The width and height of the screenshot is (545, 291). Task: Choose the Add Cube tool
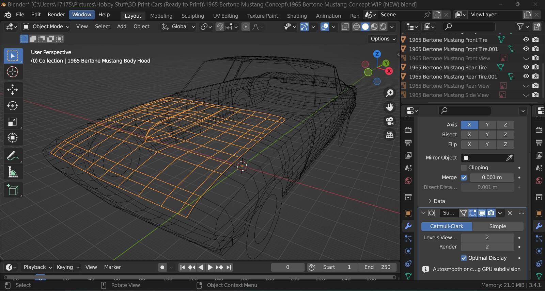pos(13,190)
